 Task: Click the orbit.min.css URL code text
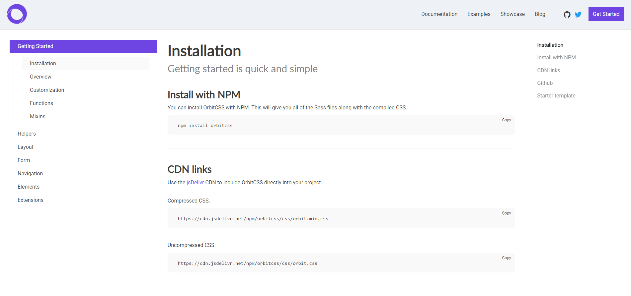[x=253, y=218]
